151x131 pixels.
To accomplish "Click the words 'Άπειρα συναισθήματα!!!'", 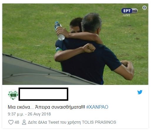I will pos(60,107).
